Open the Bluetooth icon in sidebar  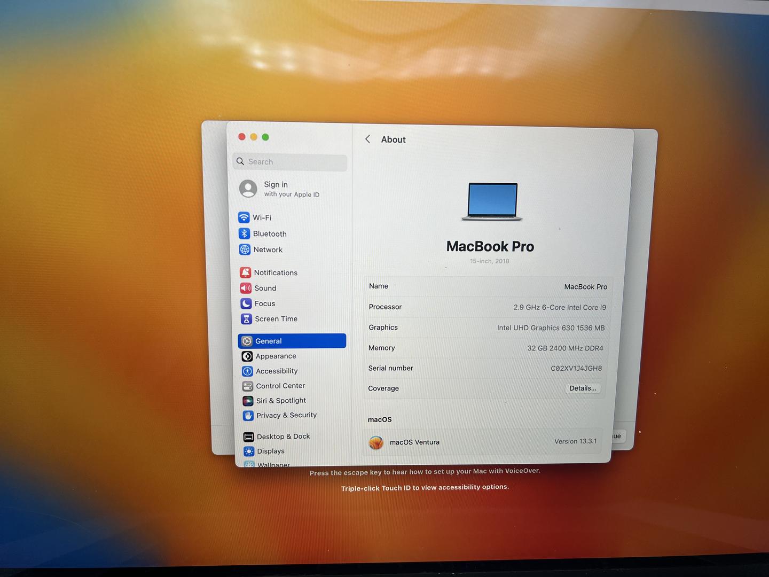point(244,233)
